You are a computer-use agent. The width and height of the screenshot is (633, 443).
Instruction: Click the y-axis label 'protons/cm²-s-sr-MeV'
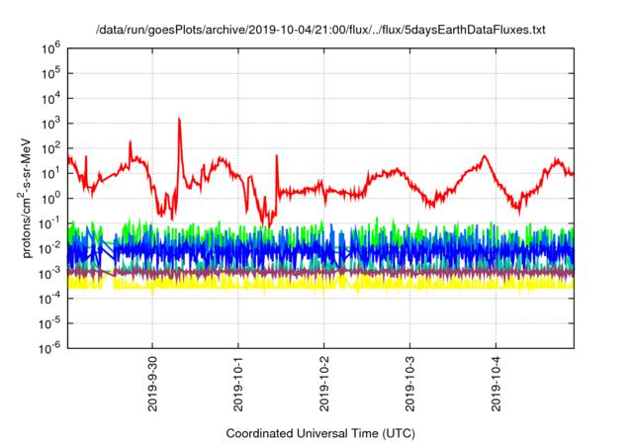tap(25, 198)
